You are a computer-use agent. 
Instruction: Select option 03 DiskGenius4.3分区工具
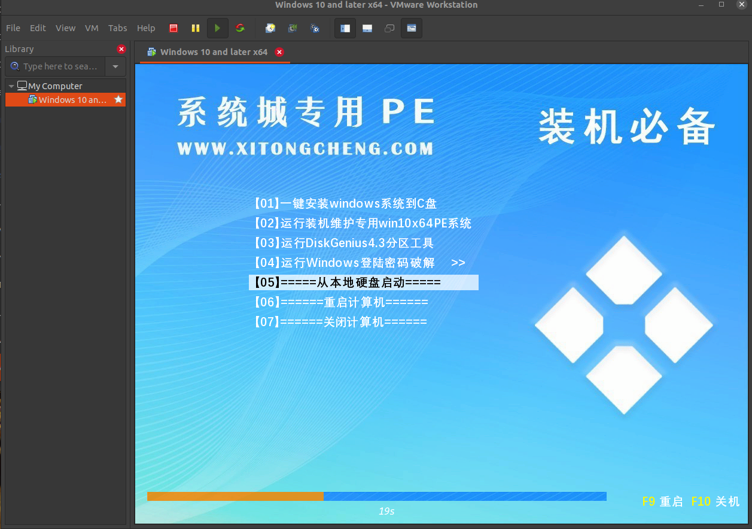(x=343, y=243)
